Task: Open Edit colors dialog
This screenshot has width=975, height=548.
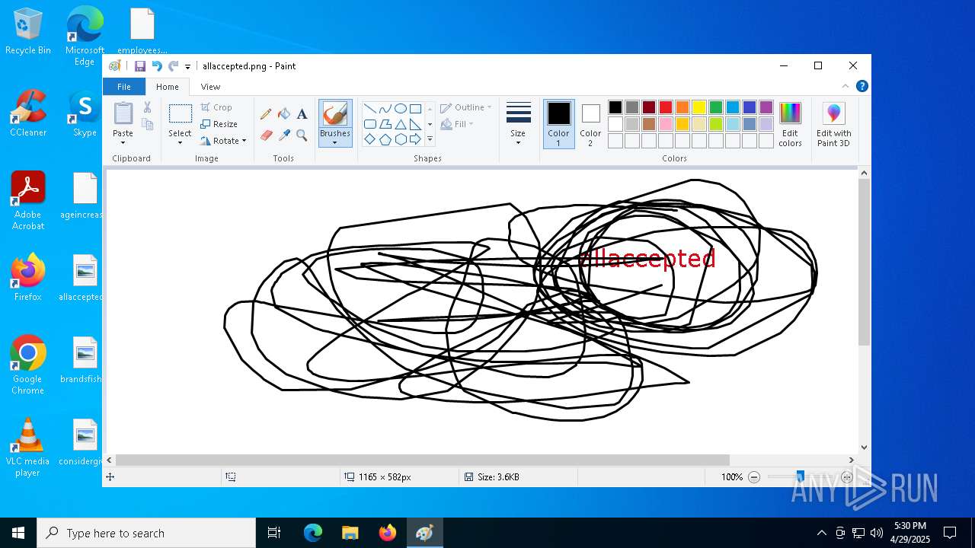Action: pos(790,123)
